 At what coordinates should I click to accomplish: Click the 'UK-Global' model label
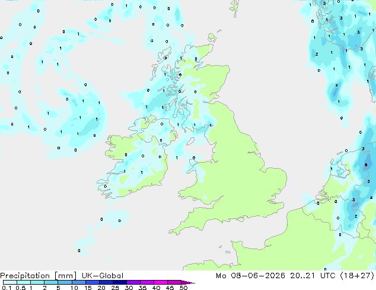coord(103,276)
